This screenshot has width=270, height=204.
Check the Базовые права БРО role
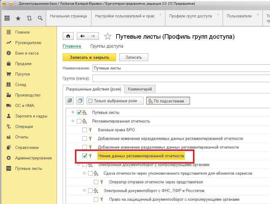(85, 130)
